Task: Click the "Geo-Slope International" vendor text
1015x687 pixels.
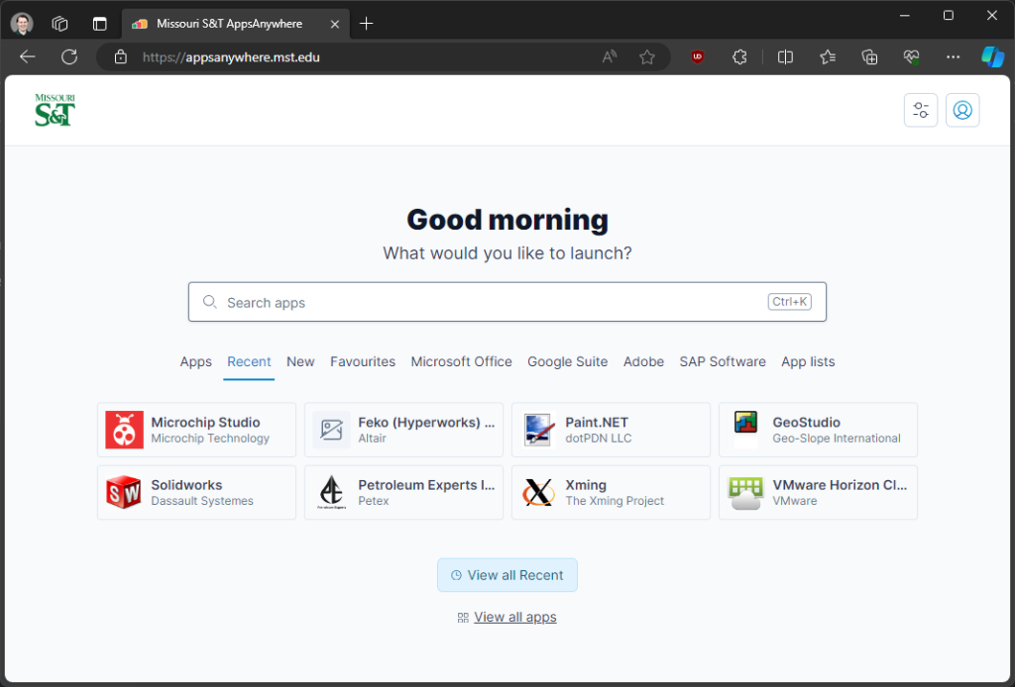Action: (x=837, y=439)
